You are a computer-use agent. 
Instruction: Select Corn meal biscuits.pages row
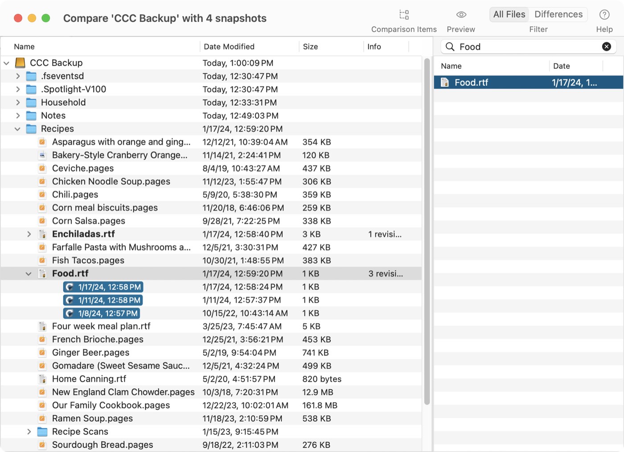[211, 208]
